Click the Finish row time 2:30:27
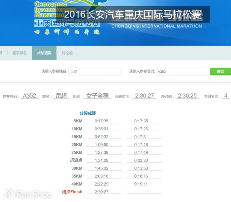Viewport: 231px width, 202px height. (101, 192)
